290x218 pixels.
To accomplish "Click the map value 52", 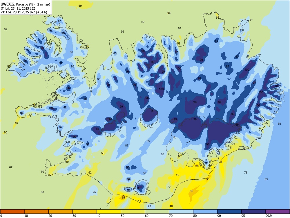I will pos(90,172).
